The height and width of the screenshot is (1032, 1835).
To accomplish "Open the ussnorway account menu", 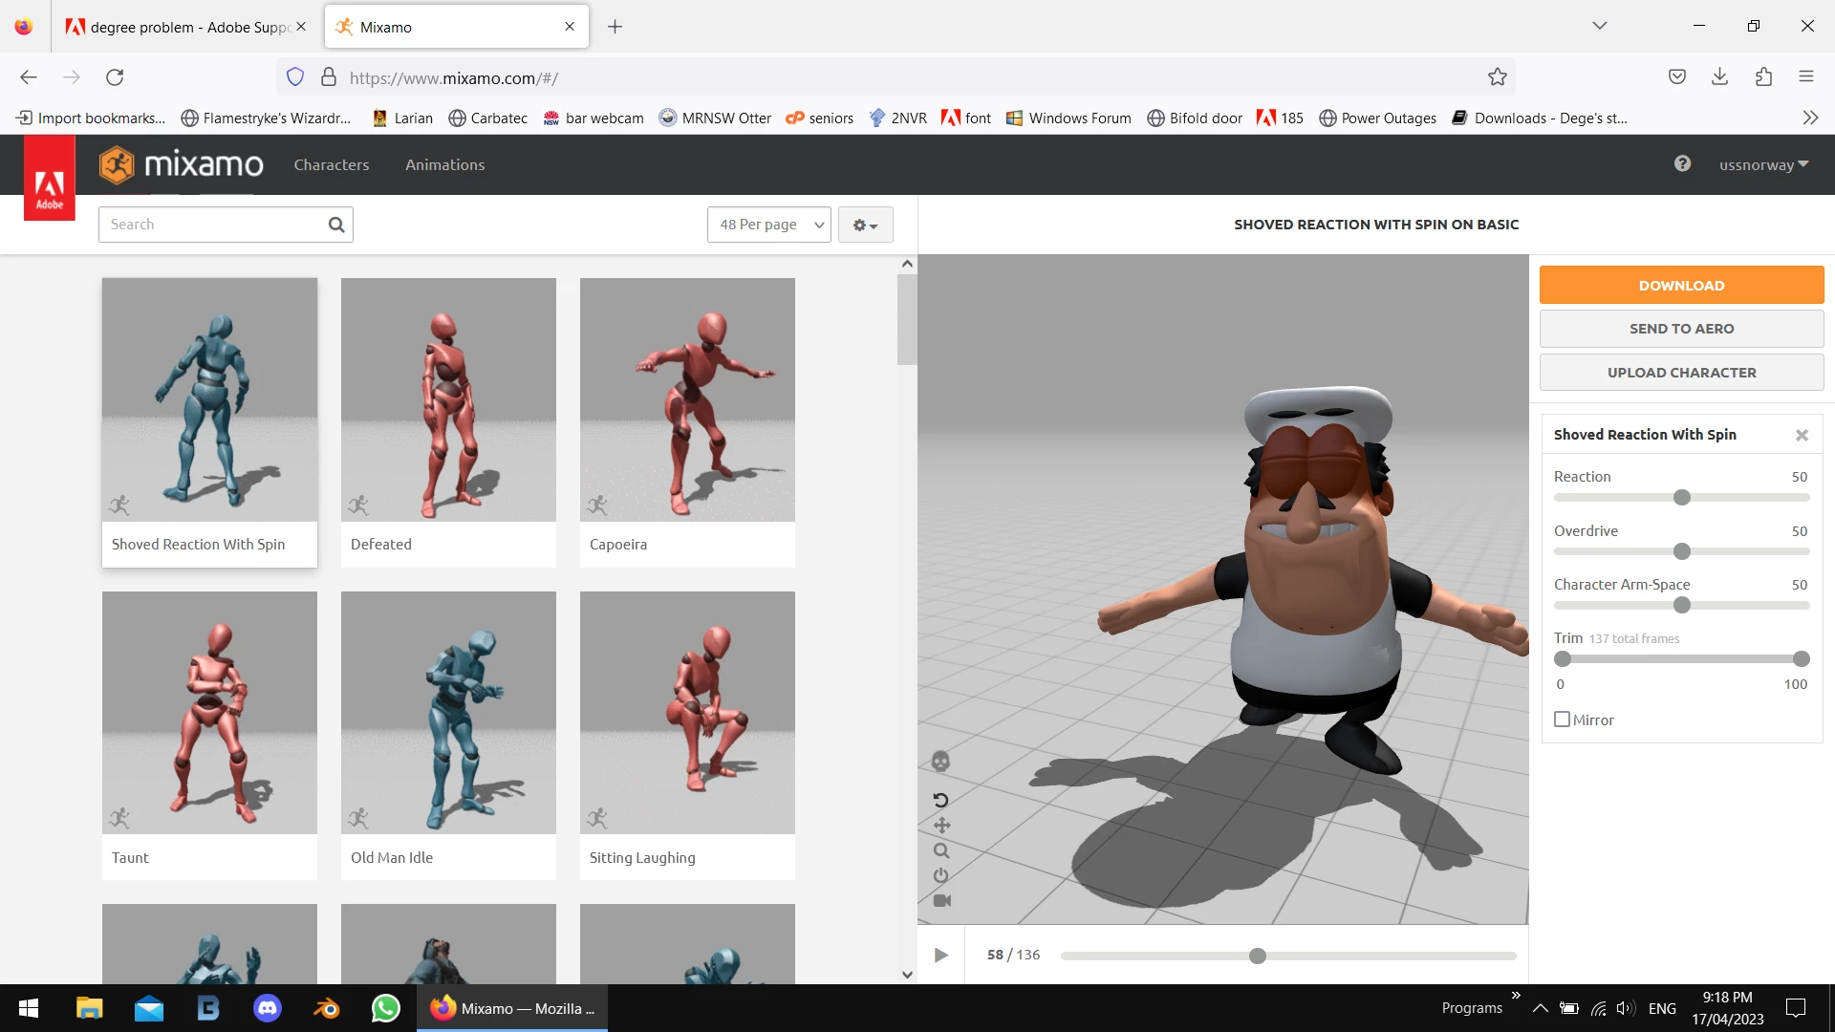I will [x=1763, y=164].
